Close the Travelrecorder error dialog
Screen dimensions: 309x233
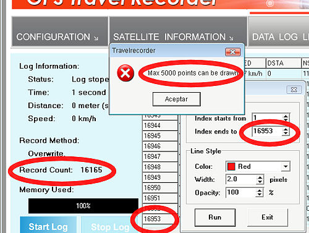point(233,52)
